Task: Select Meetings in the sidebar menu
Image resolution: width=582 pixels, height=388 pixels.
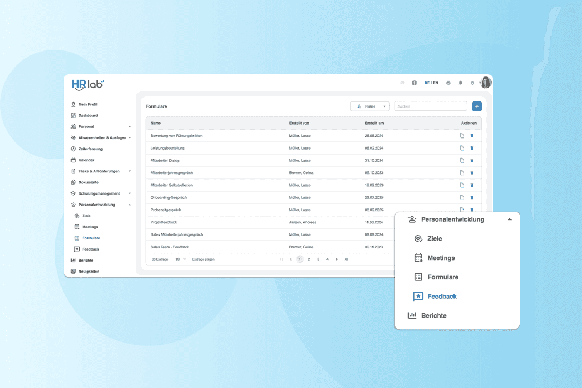Action: [90, 227]
